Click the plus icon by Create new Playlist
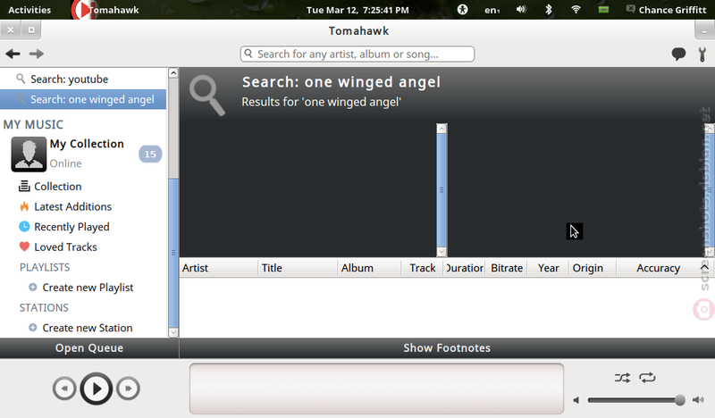Screen dimensions: 715x418 33,288
